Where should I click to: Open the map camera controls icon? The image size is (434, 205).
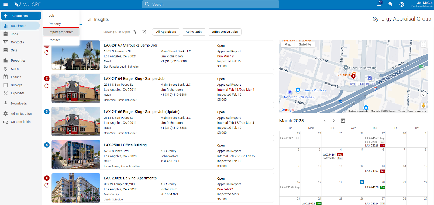(x=423, y=94)
